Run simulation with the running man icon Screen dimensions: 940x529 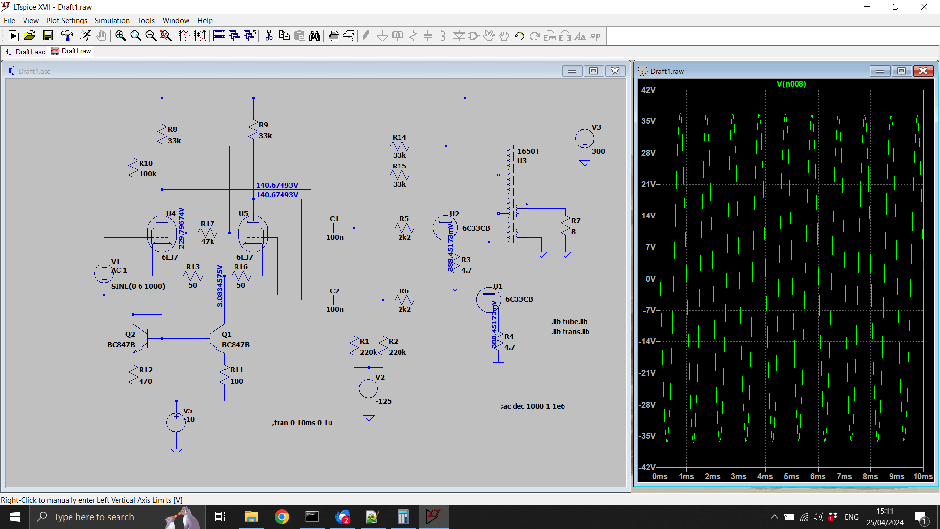click(x=86, y=36)
